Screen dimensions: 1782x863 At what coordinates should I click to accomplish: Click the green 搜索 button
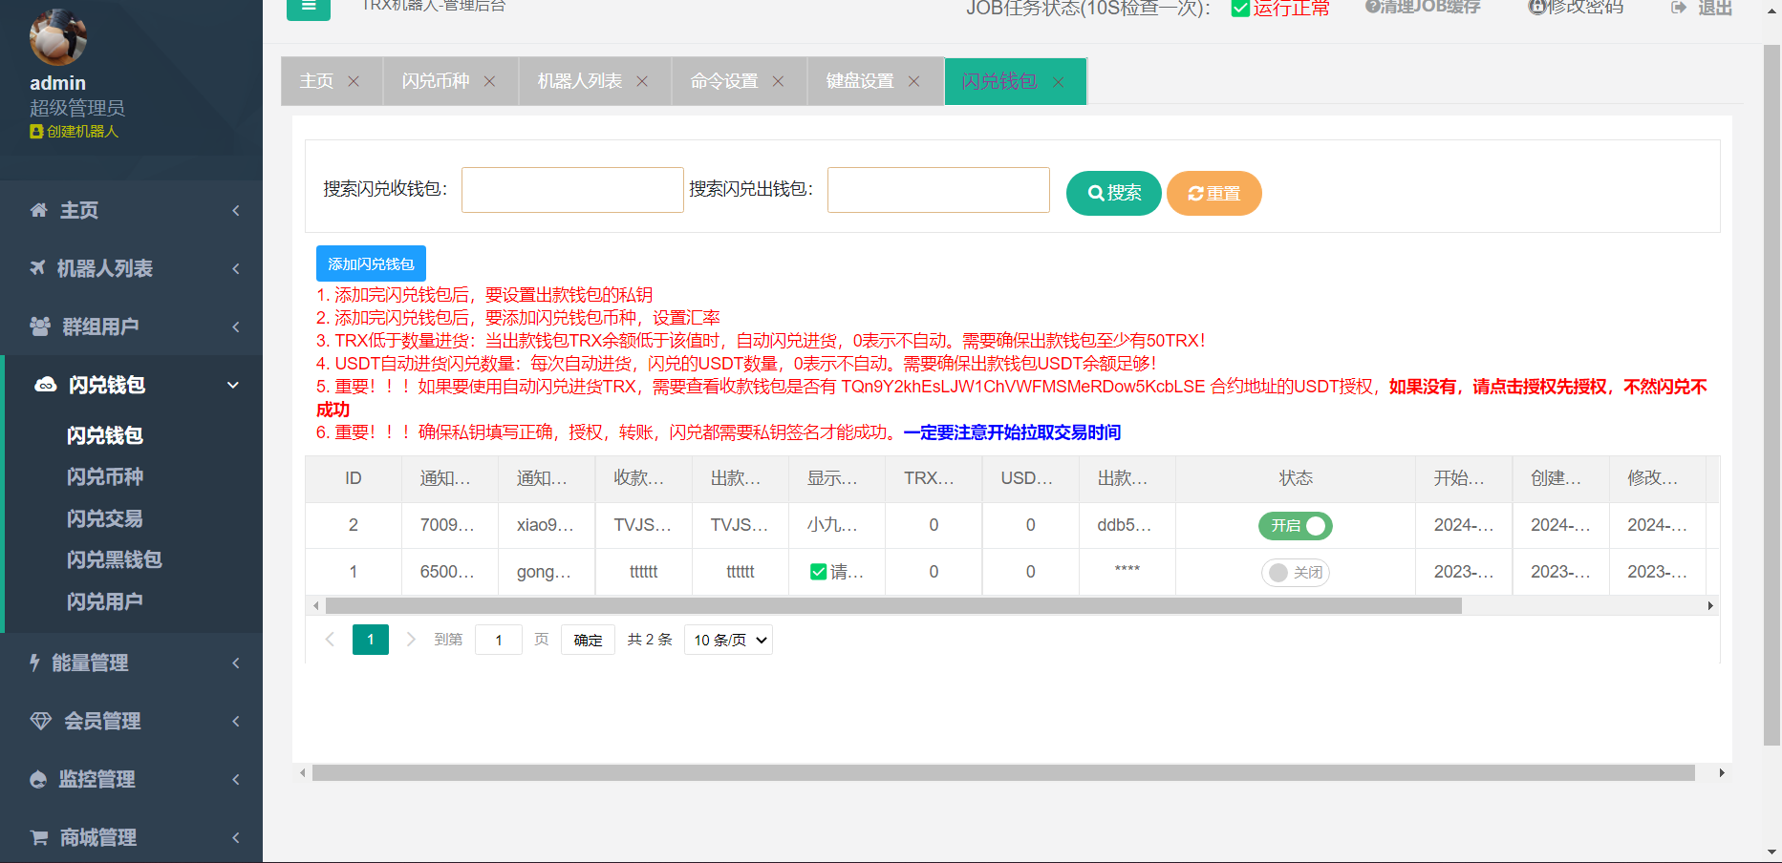click(1114, 193)
